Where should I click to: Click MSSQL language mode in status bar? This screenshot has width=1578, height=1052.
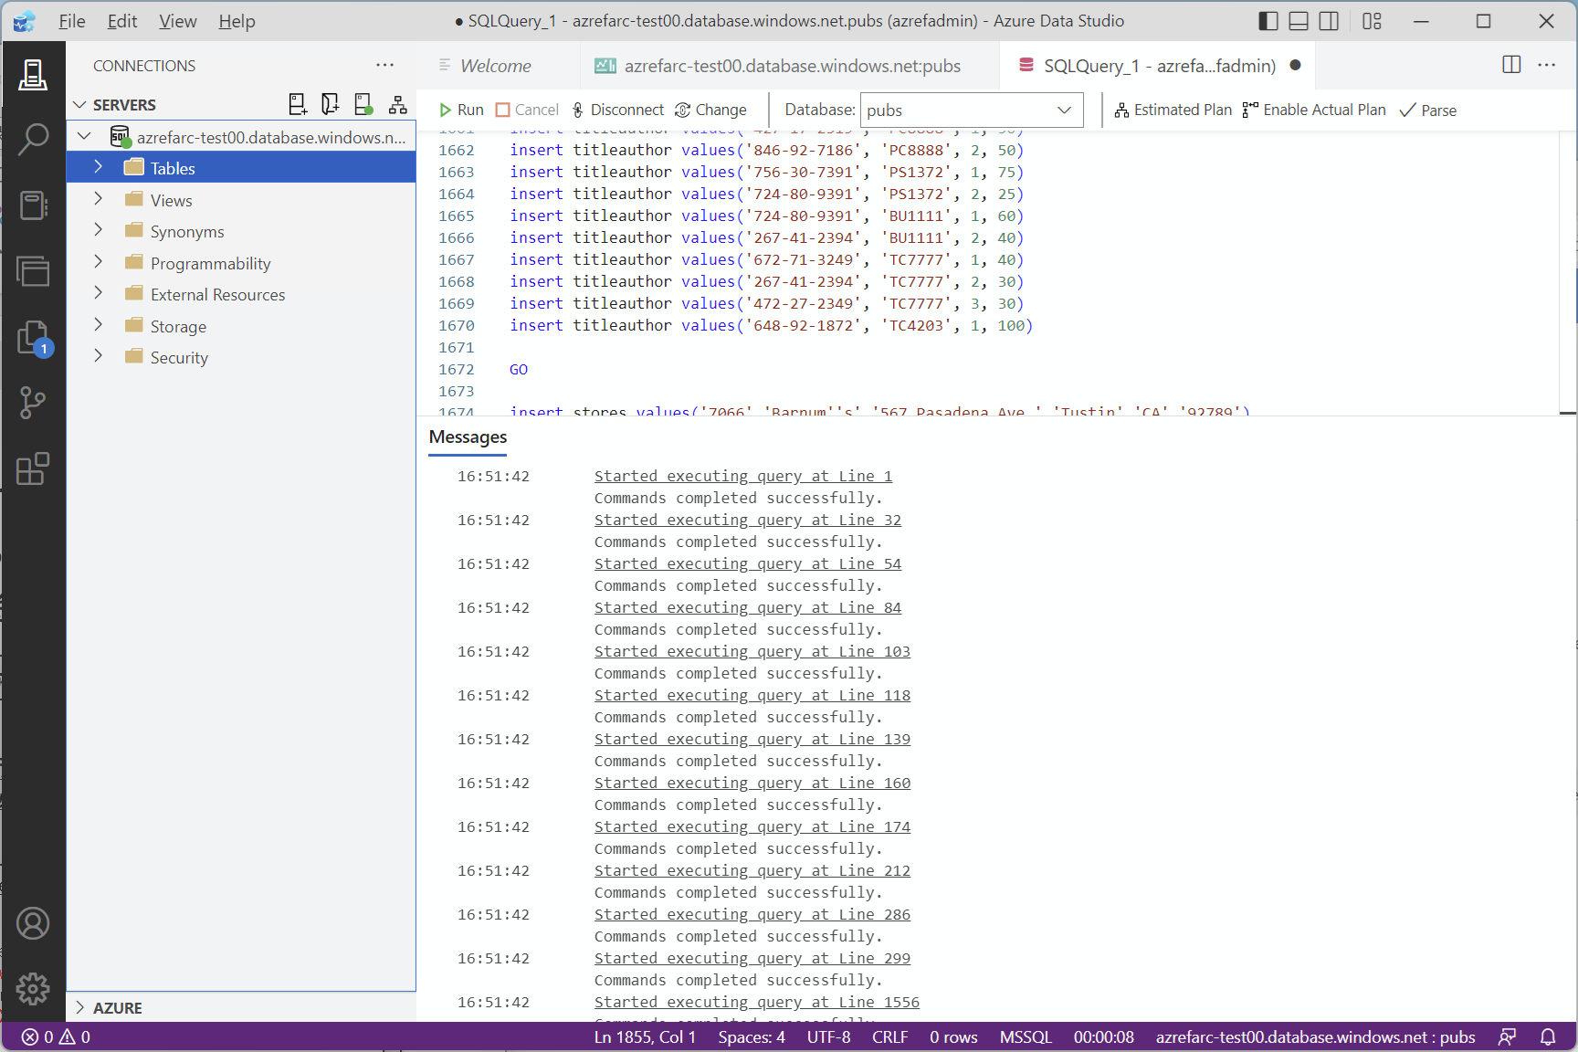1026,1037
